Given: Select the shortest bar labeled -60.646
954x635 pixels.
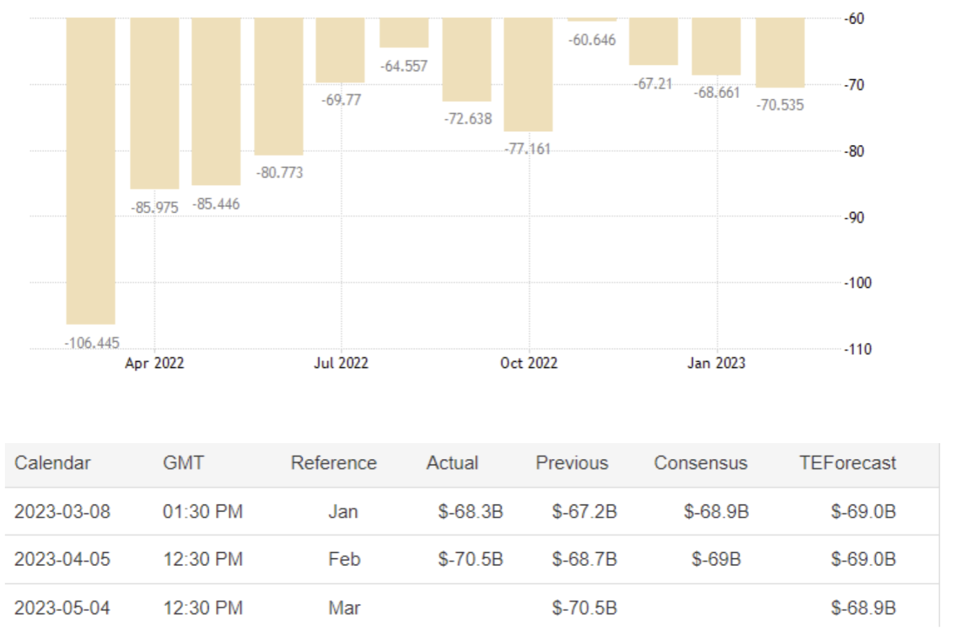Looking at the screenshot, I should tap(592, 19).
